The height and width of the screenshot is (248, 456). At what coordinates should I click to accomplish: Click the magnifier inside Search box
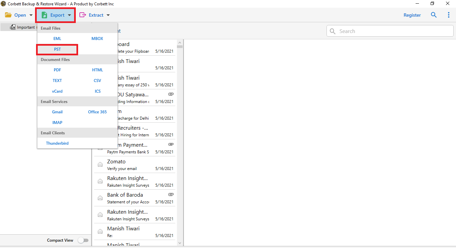(332, 31)
